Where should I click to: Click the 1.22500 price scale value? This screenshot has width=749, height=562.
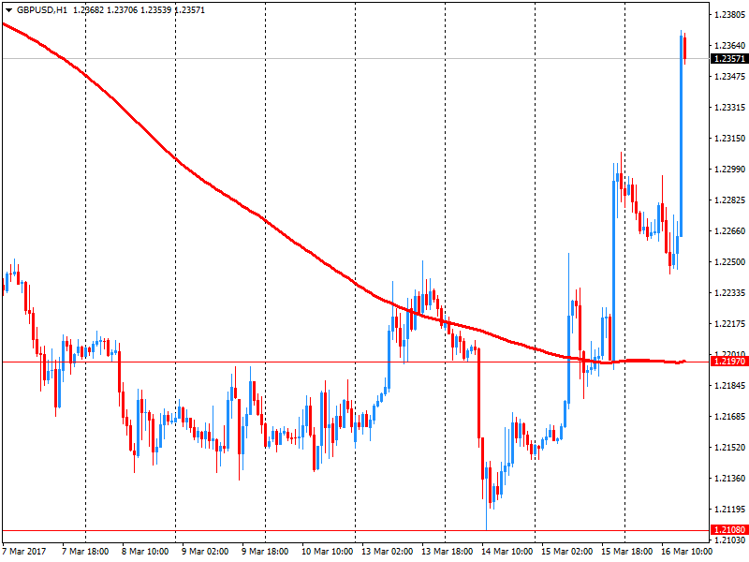tap(729, 262)
